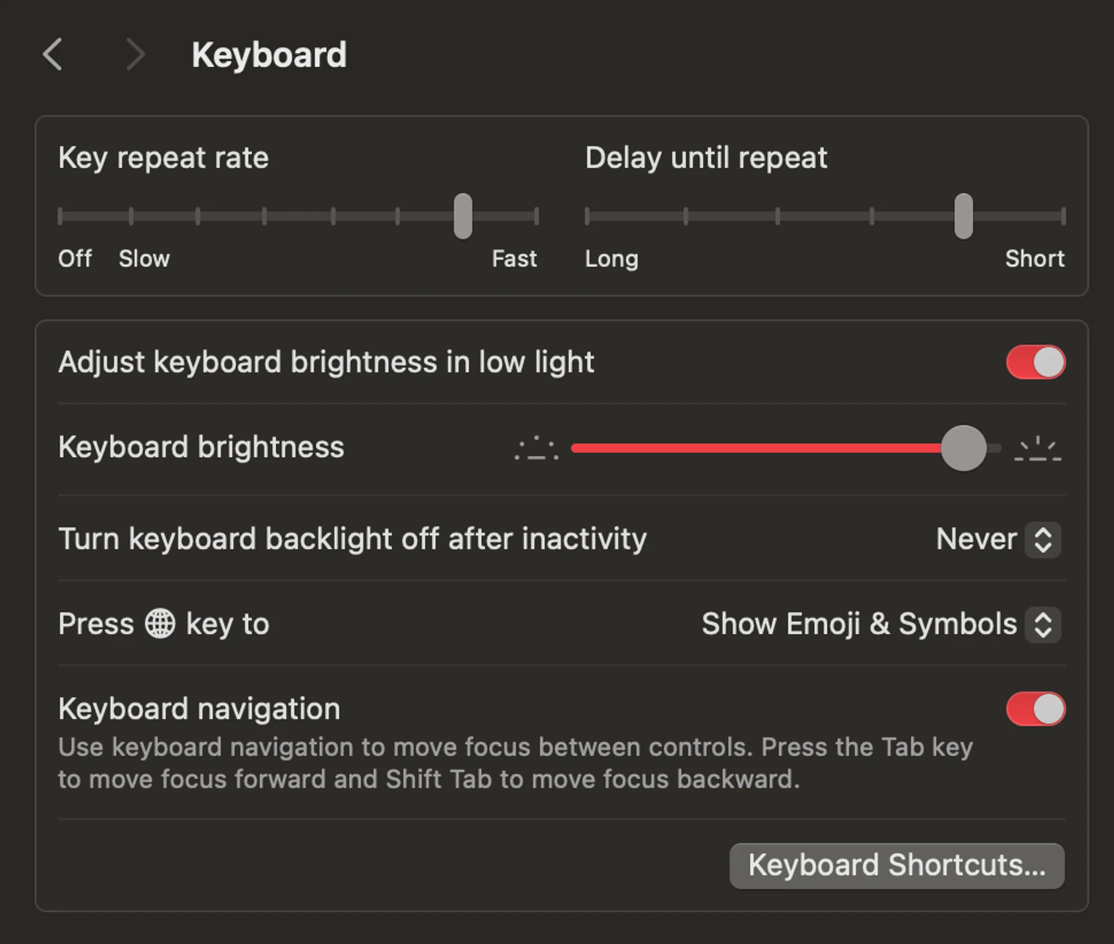This screenshot has height=944, width=1114.
Task: Click the back navigation chevron
Action: pyautogui.click(x=53, y=55)
